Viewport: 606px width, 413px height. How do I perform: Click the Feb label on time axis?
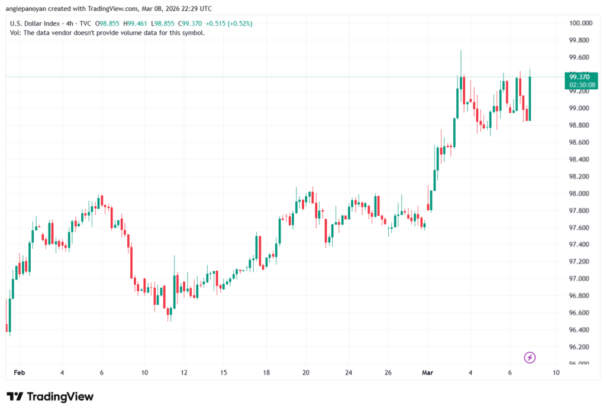point(20,373)
